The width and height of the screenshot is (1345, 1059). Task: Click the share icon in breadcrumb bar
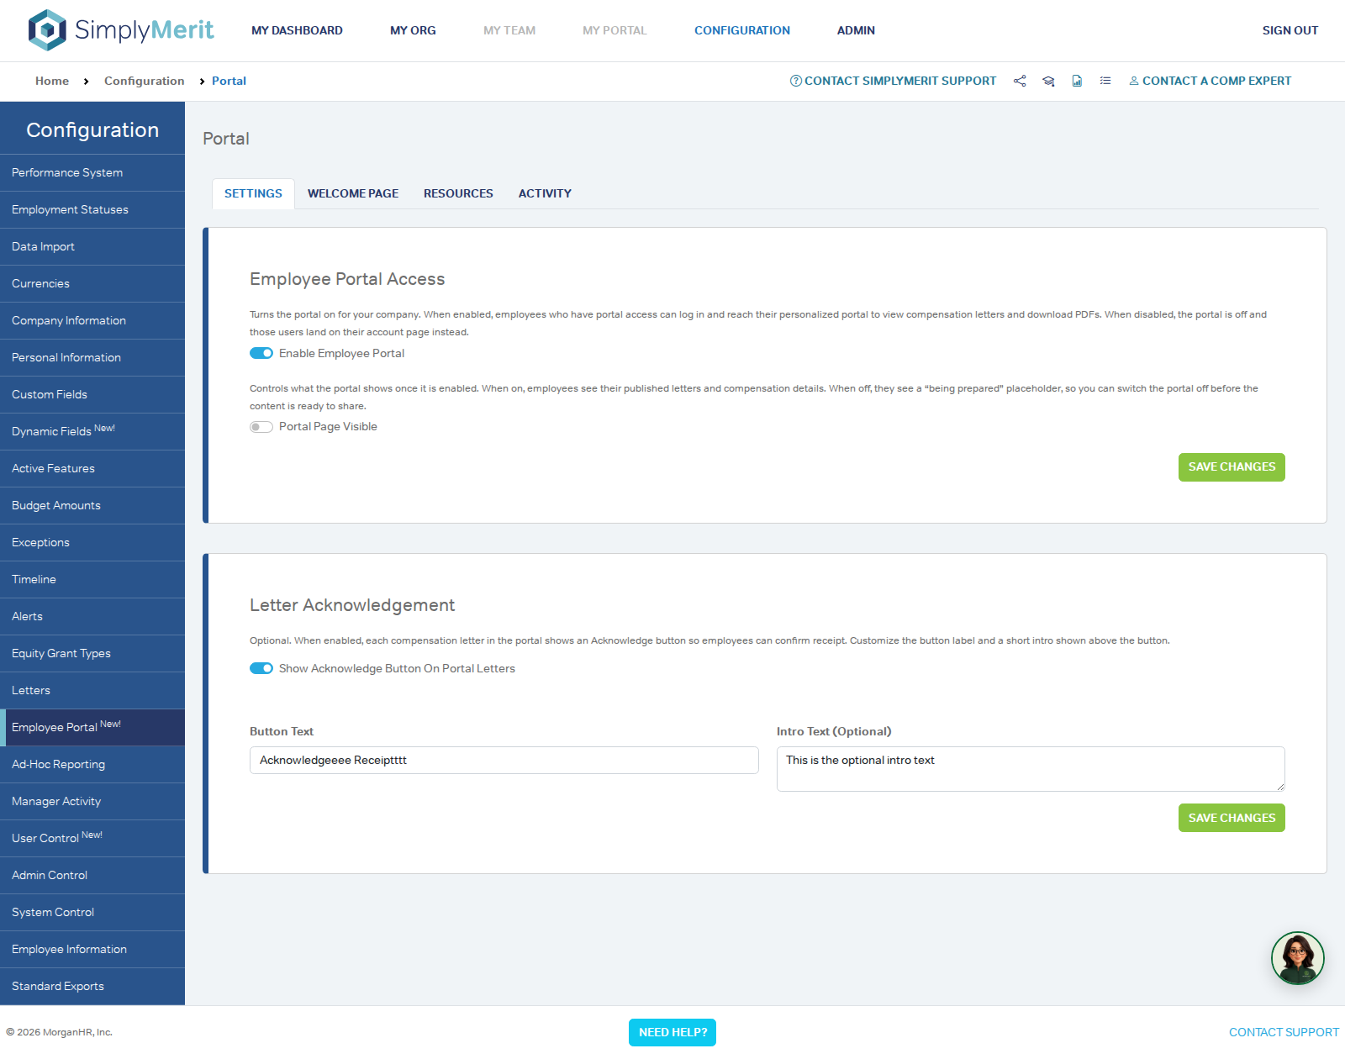click(x=1020, y=81)
